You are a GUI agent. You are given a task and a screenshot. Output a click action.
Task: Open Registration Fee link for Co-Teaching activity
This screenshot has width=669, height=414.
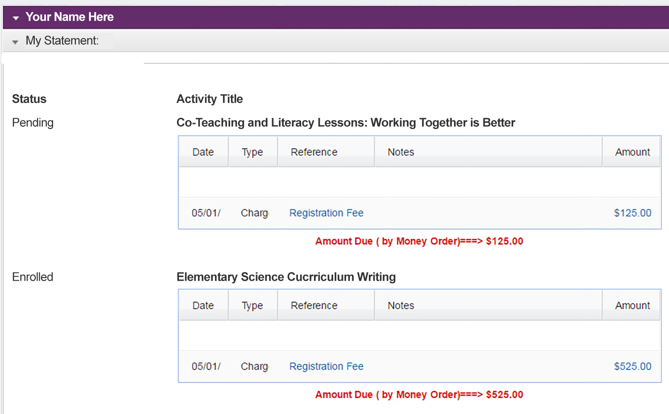tap(326, 213)
